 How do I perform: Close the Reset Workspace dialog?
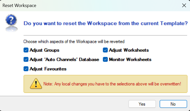tap(184, 5)
